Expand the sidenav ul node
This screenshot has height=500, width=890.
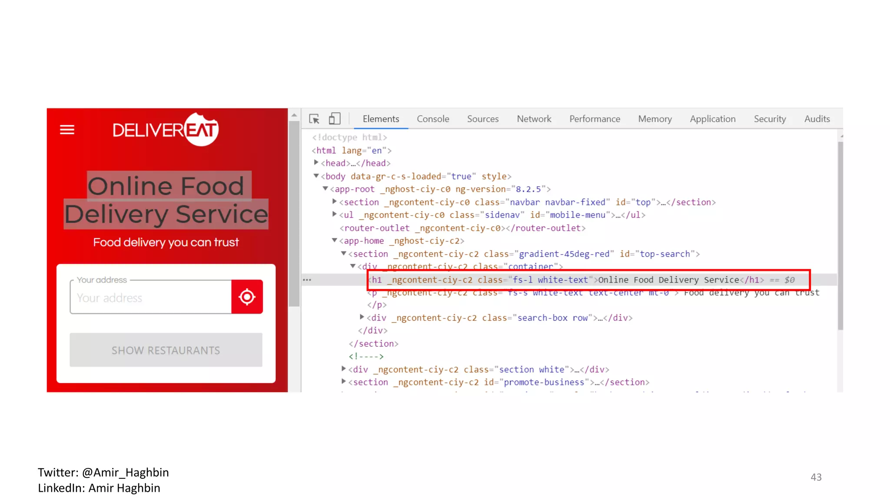point(334,214)
